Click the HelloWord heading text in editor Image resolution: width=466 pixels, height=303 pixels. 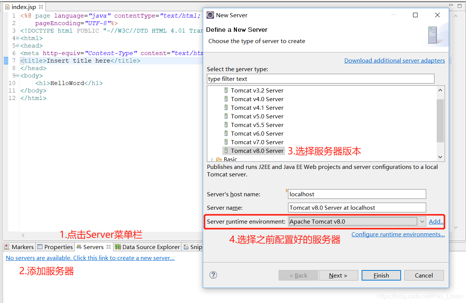point(67,83)
